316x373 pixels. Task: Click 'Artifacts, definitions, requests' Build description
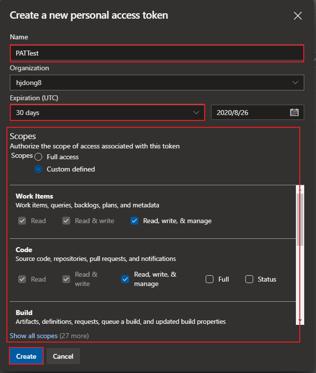pyautogui.click(x=121, y=321)
